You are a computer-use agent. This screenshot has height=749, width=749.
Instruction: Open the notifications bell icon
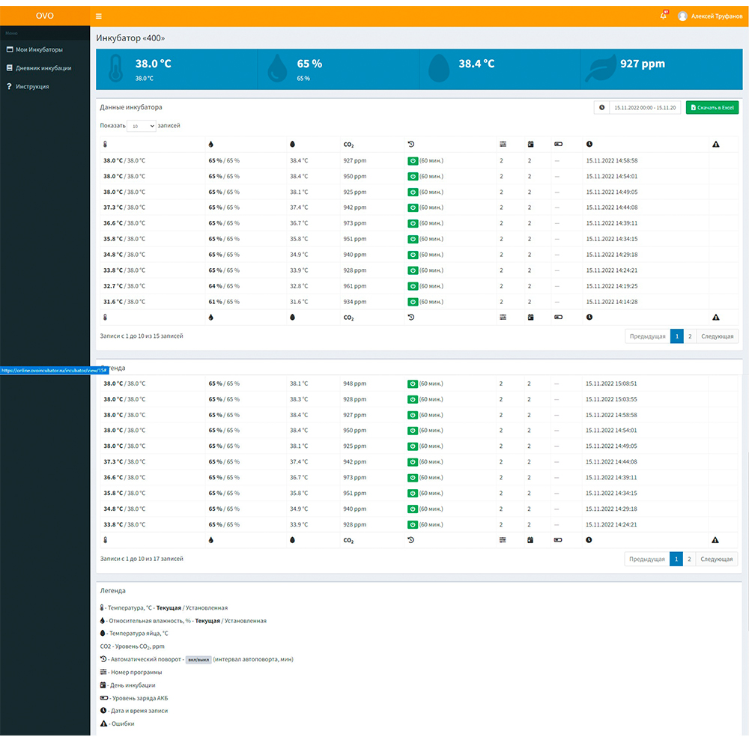pyautogui.click(x=663, y=16)
